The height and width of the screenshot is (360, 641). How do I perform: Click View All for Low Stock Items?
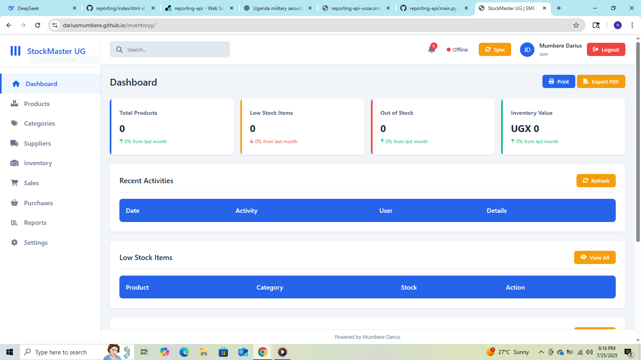(x=595, y=258)
